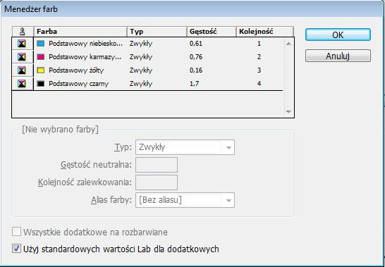The height and width of the screenshot is (267, 385).
Task: Click the ink list scroll up arrow
Action: pos(288,44)
